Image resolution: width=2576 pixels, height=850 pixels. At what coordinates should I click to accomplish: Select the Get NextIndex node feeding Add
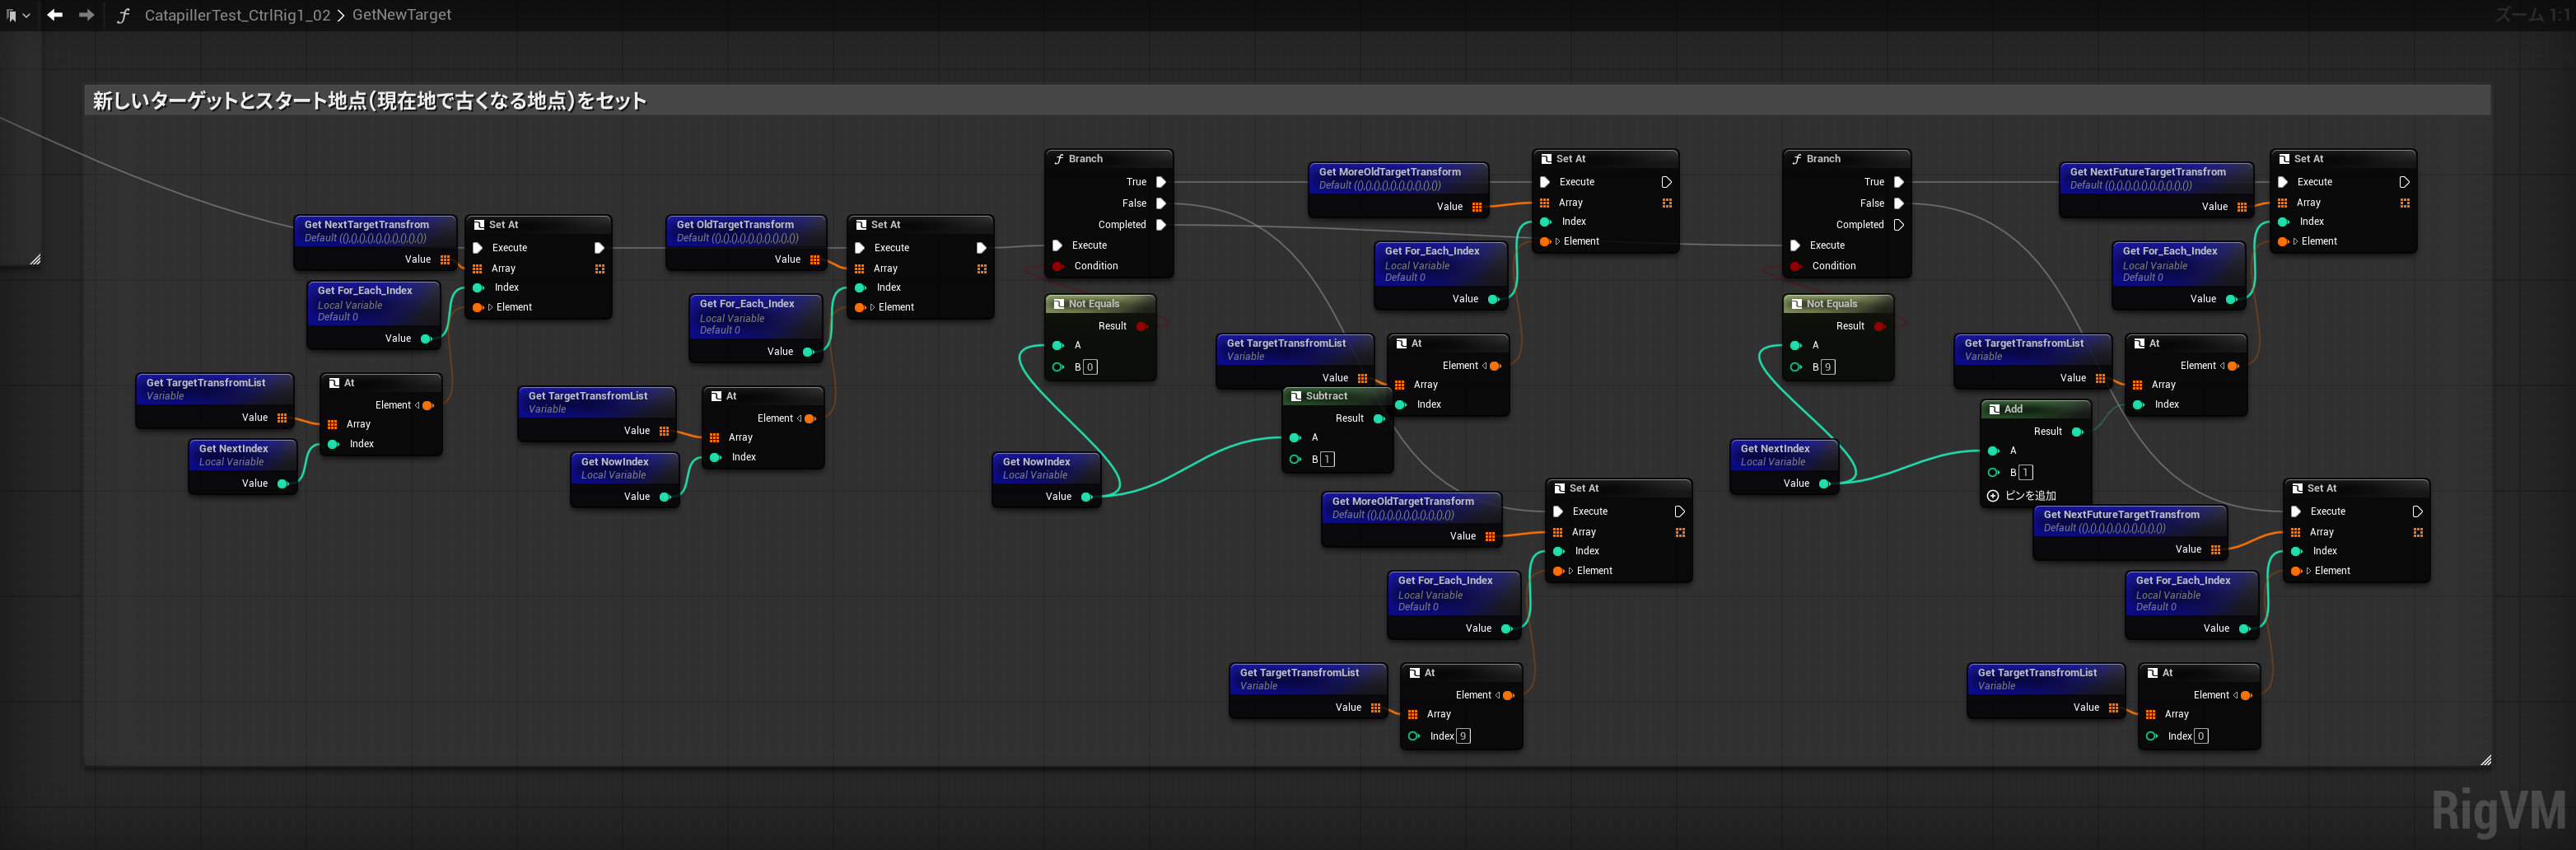[x=1784, y=467]
